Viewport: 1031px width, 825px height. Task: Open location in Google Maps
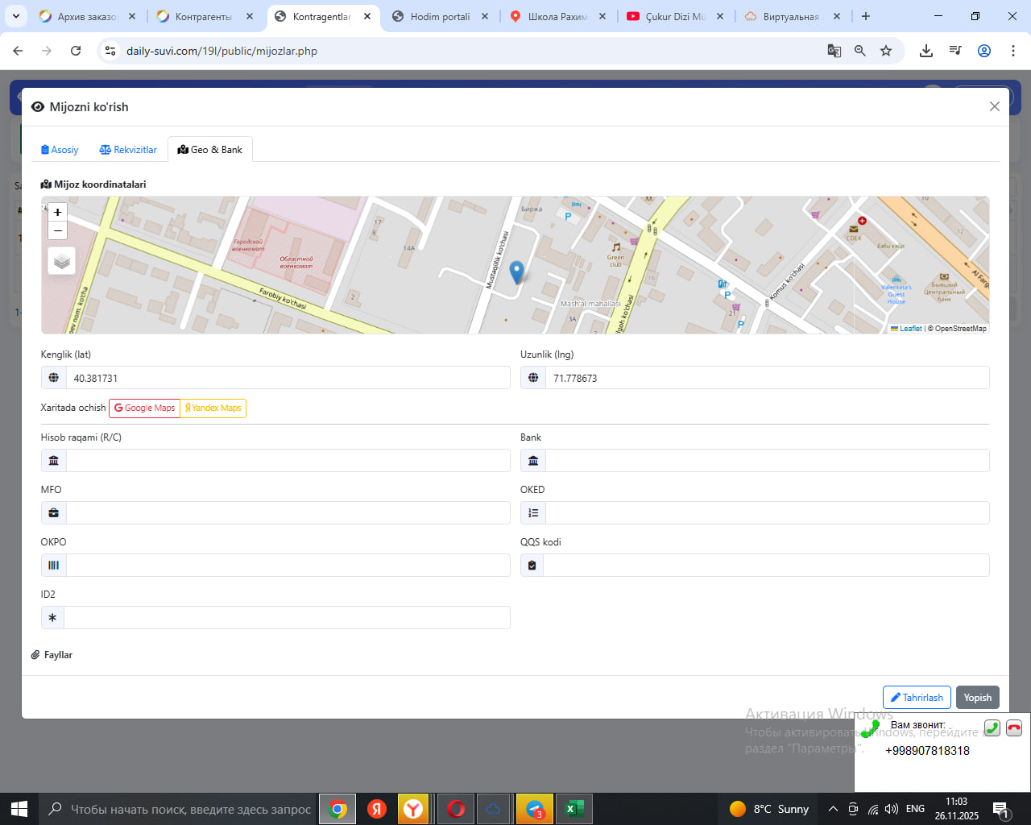coord(144,408)
